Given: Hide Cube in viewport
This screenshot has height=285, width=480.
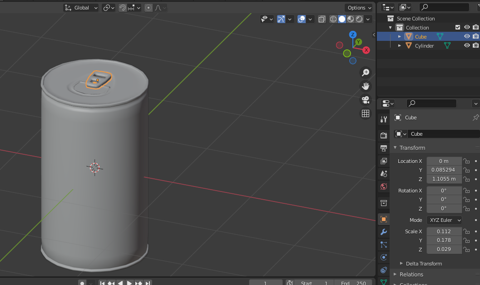Looking at the screenshot, I should coord(467,36).
